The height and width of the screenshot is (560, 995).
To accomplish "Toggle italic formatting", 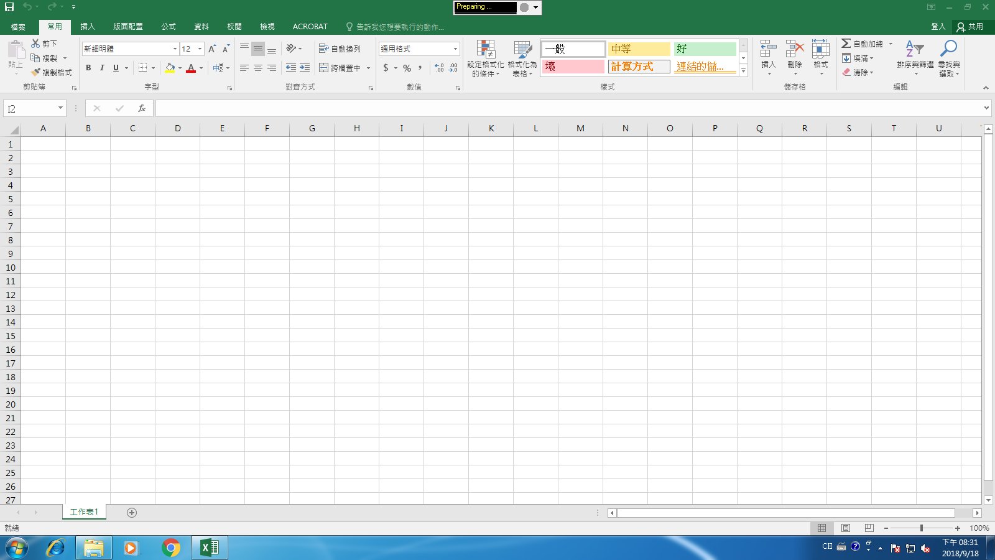I will coord(102,68).
